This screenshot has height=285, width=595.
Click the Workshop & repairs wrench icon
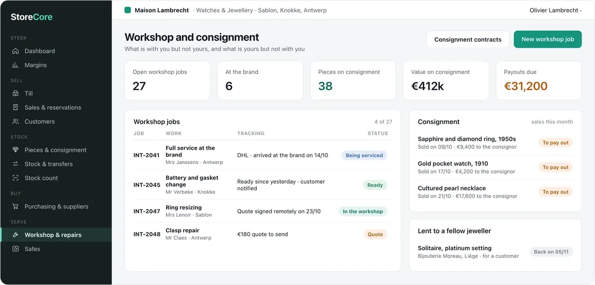[x=15, y=235]
